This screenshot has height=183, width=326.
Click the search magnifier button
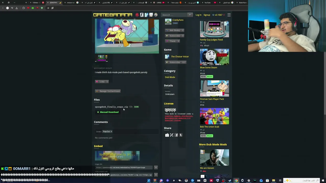pos(190,15)
